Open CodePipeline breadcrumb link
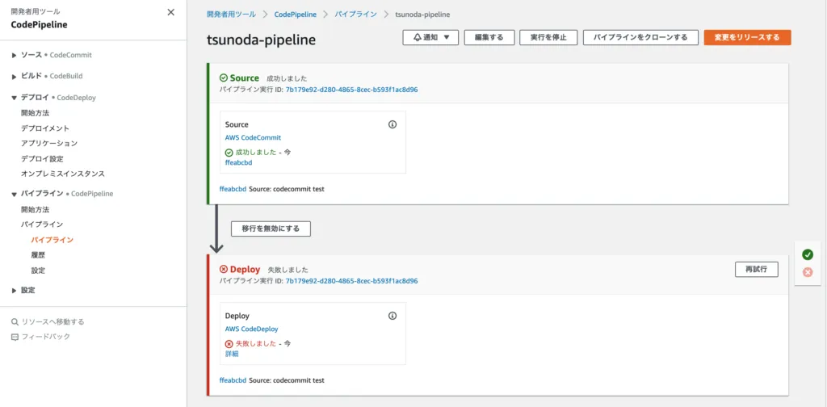Viewport: 827px width, 407px height. tap(296, 15)
